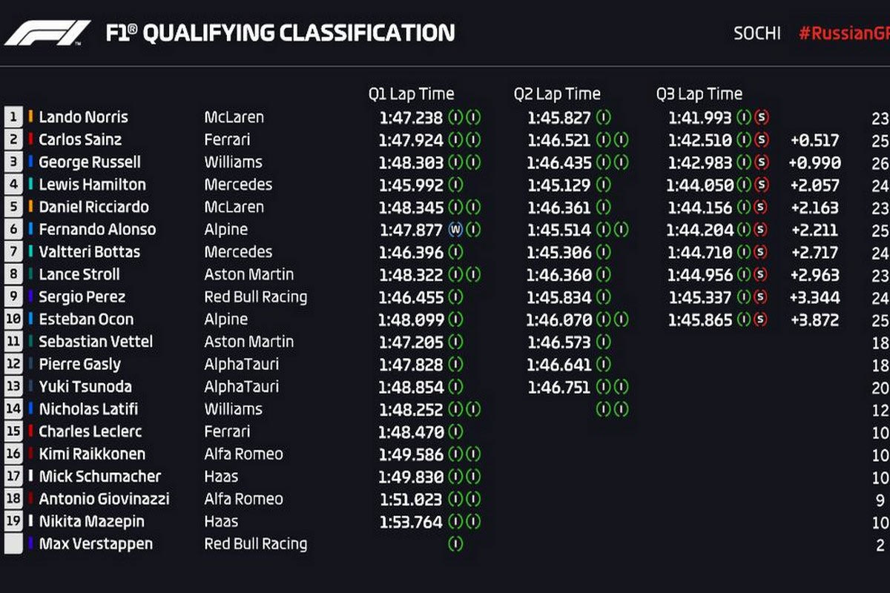
Task: Click the tyre icon in Max Verstappen's row
Action: click(455, 544)
